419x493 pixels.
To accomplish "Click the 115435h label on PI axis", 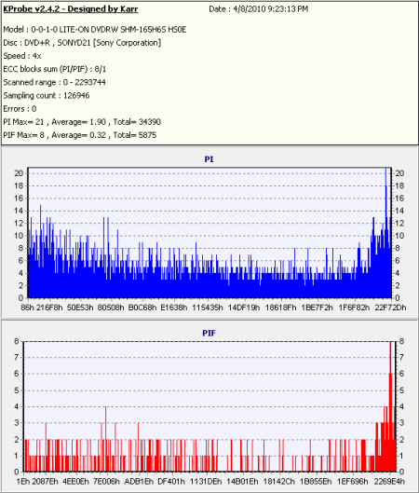I will 208,308.
